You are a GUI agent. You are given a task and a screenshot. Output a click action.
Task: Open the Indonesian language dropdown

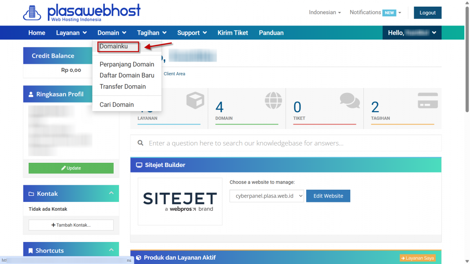(x=325, y=12)
